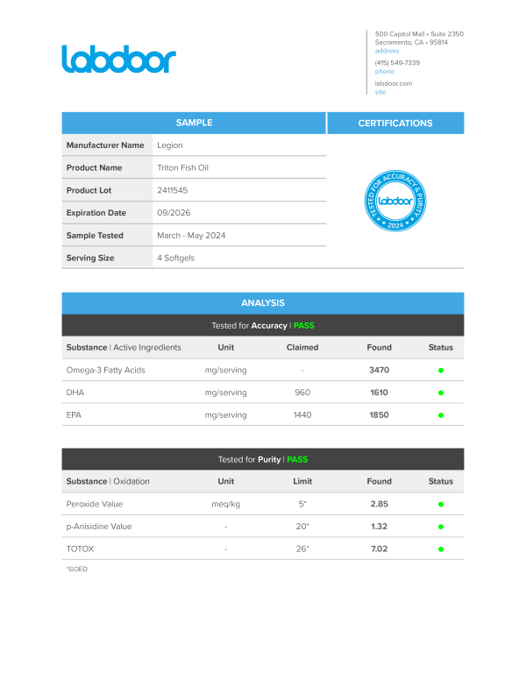Click the 'Product Lot' label
The width and height of the screenshot is (526, 680).
point(89,190)
